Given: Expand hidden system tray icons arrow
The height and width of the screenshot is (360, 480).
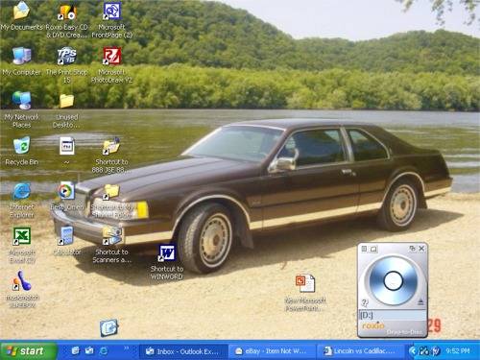Looking at the screenshot, I should pyautogui.click(x=413, y=351).
